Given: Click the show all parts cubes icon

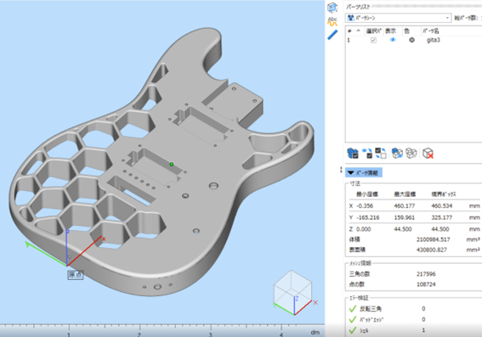Looking at the screenshot, I should (397, 153).
